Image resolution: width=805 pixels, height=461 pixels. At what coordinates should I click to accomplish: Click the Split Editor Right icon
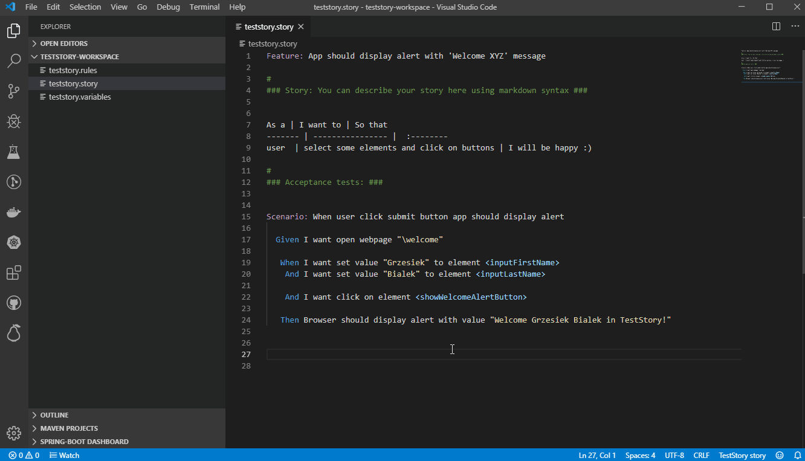click(776, 27)
